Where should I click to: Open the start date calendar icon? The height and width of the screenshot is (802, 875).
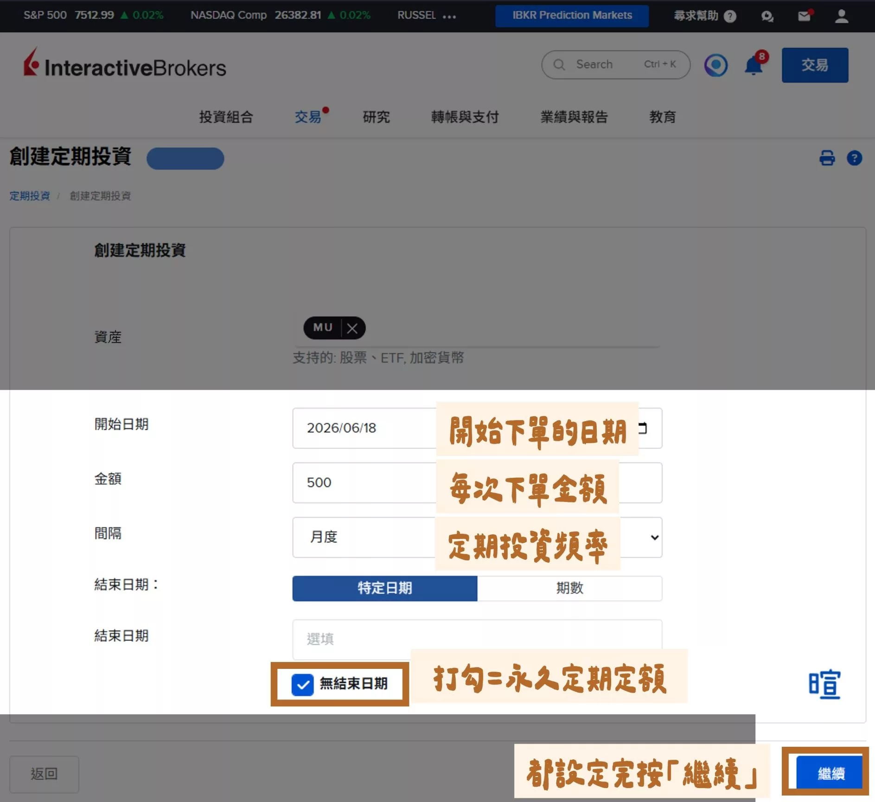[x=643, y=428]
